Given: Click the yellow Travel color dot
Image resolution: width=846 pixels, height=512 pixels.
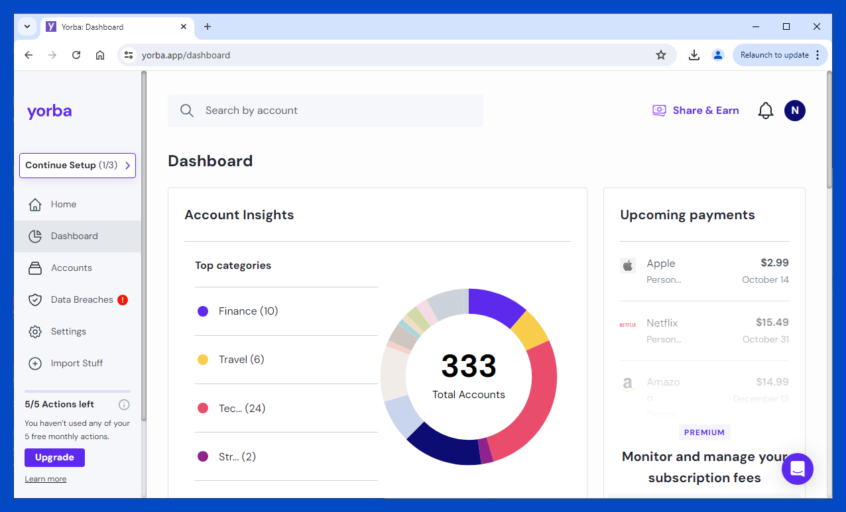Looking at the screenshot, I should tap(203, 360).
